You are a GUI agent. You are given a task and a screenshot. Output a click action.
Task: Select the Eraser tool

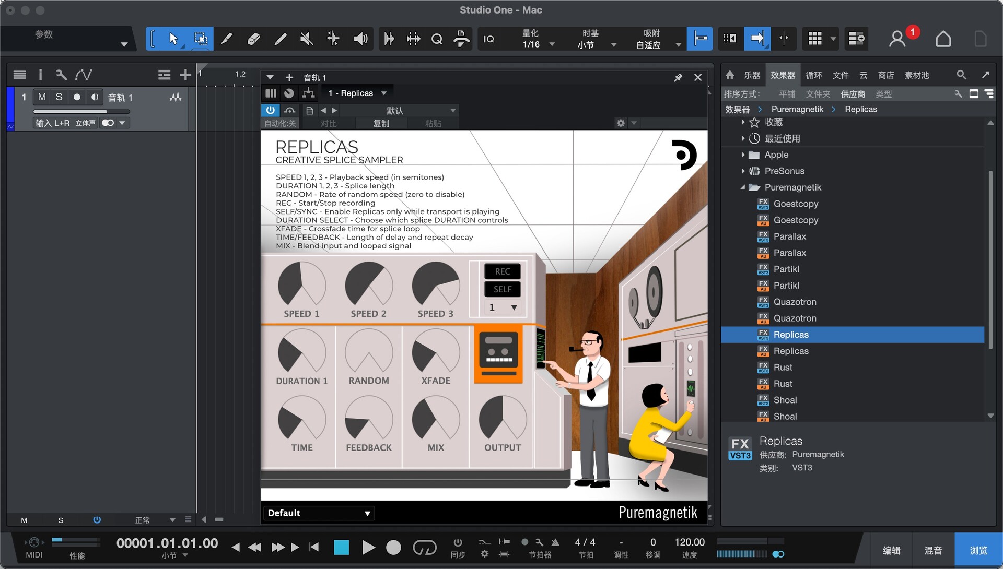253,39
